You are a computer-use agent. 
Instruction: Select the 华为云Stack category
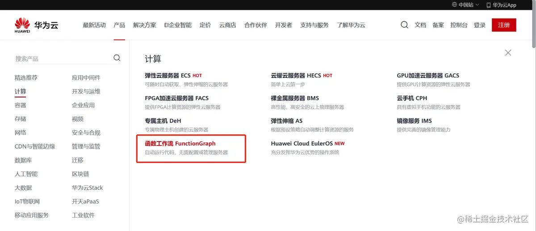88,188
